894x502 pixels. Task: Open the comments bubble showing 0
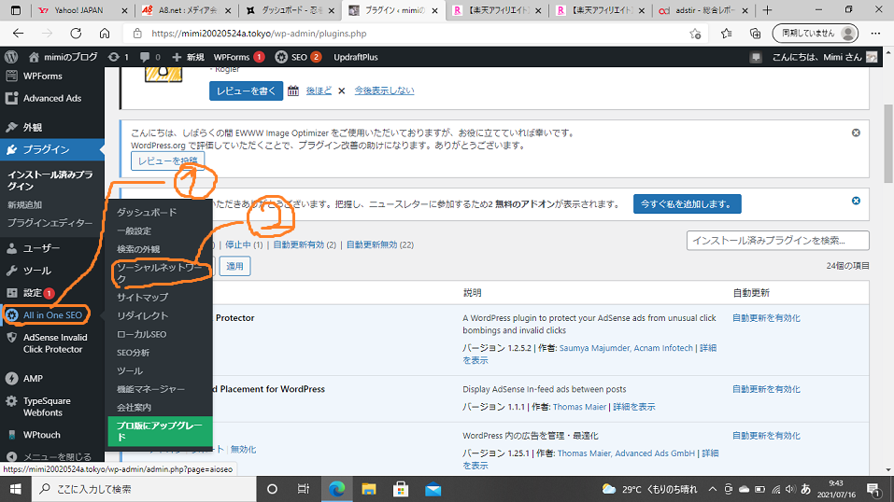click(150, 57)
